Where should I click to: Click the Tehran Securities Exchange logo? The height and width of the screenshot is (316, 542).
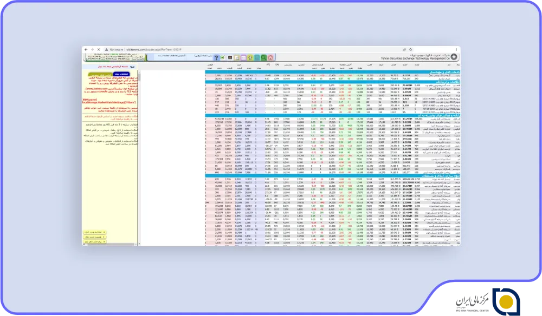coord(454,57)
